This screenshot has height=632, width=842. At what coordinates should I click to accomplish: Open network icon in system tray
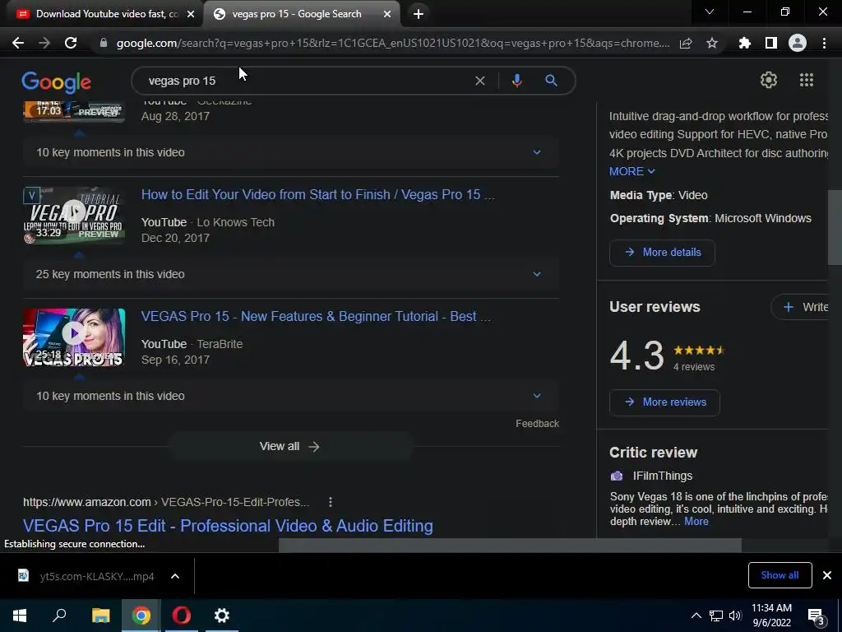(716, 616)
